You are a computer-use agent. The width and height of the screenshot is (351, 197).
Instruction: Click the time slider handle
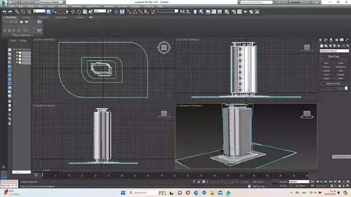click(46, 171)
